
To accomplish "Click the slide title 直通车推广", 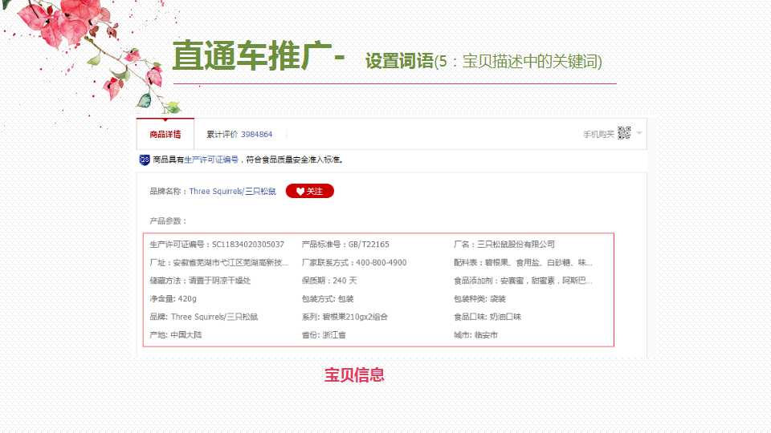I will [x=252, y=55].
